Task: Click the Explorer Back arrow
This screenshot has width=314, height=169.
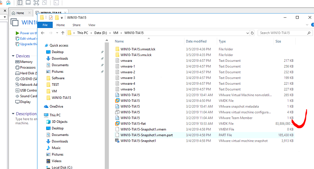Action: [x=43, y=33]
